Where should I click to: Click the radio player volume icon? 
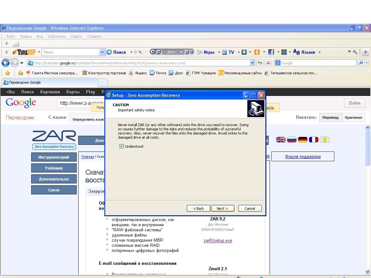pyautogui.click(x=187, y=51)
